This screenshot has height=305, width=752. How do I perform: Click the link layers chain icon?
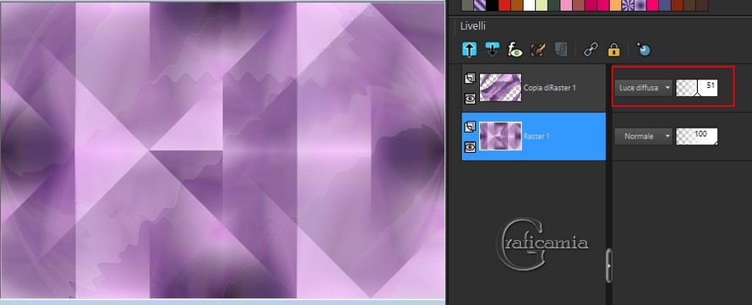tap(591, 49)
